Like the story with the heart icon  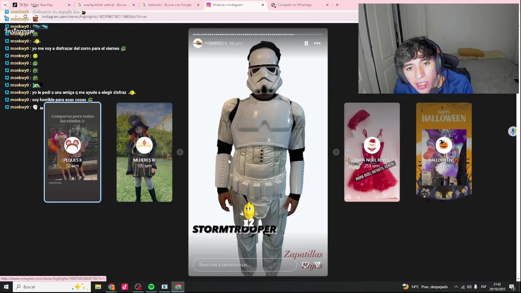tap(305, 265)
